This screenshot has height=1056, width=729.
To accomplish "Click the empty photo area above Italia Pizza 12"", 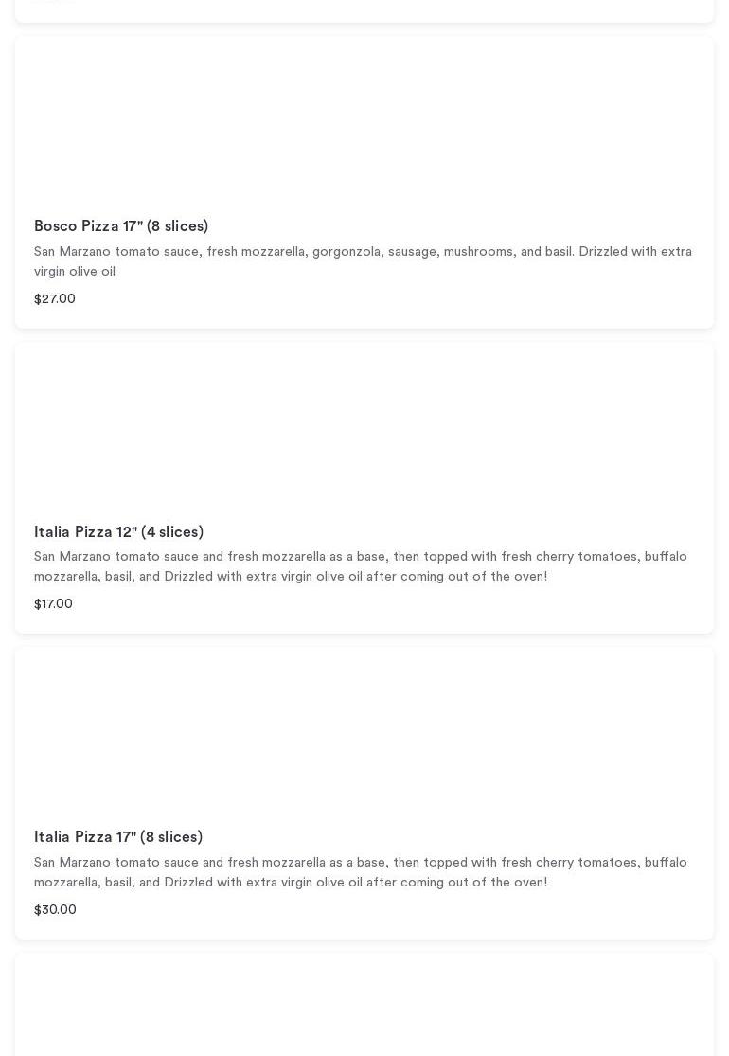I will pyautogui.click(x=364, y=426).
